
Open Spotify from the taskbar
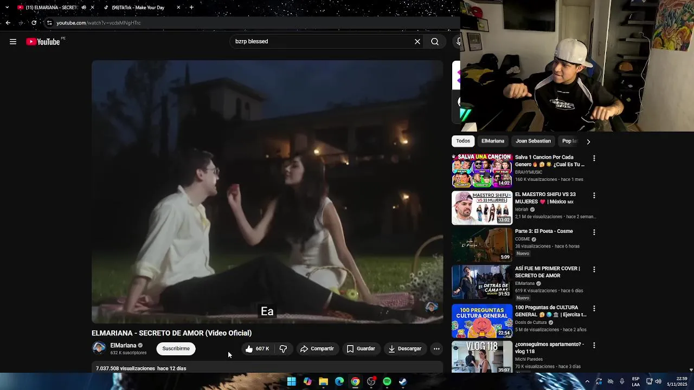(x=387, y=381)
